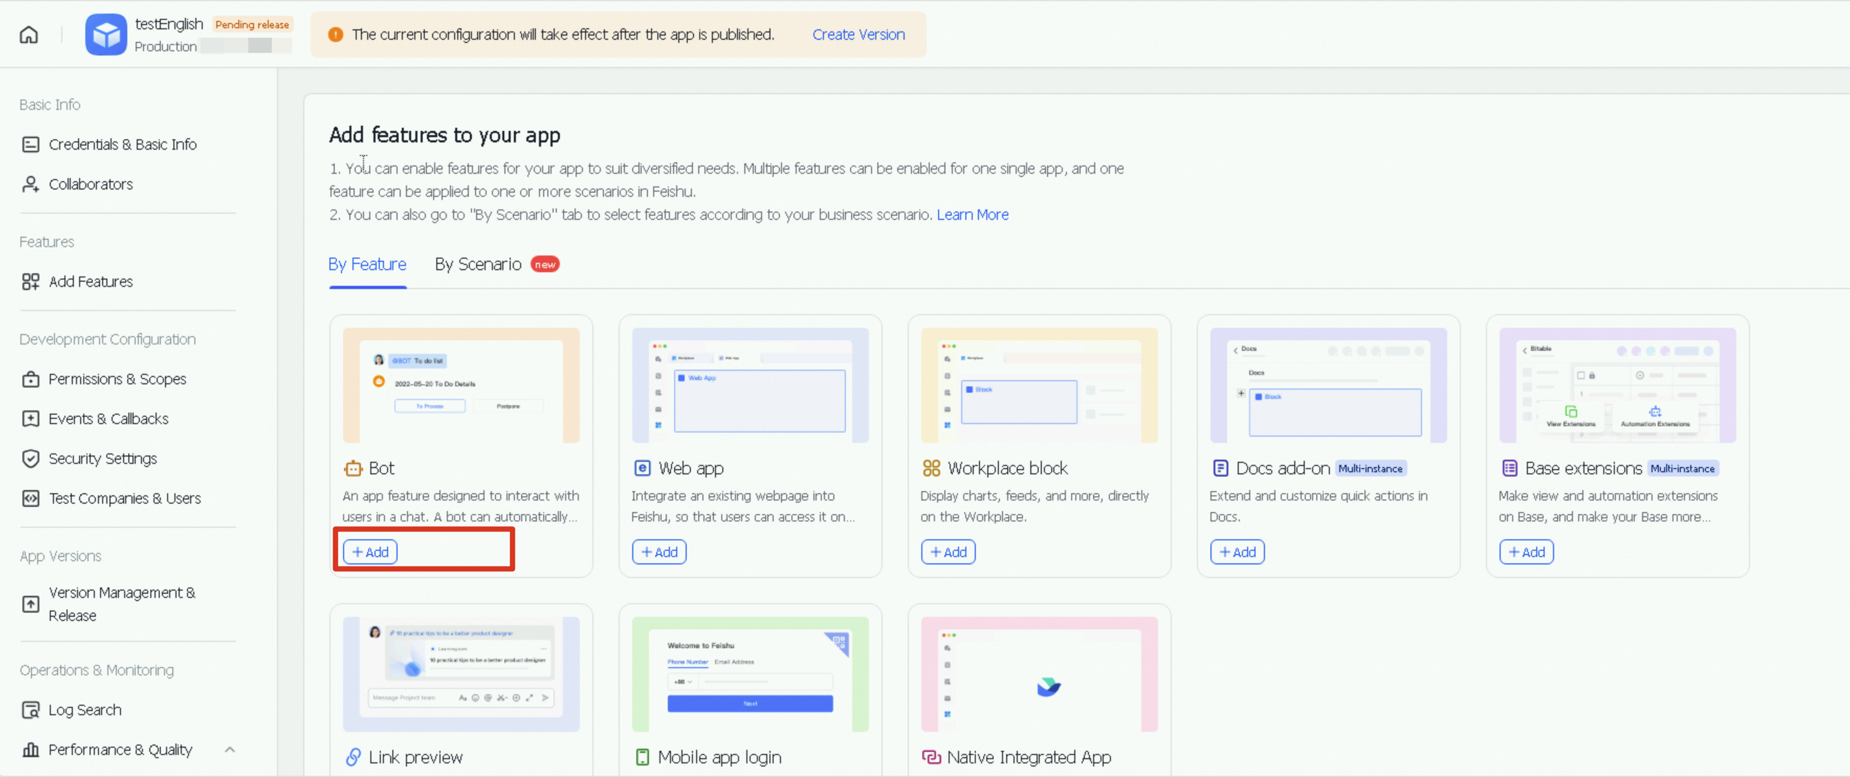
Task: Switch to the By Feature tab
Action: pos(367,264)
